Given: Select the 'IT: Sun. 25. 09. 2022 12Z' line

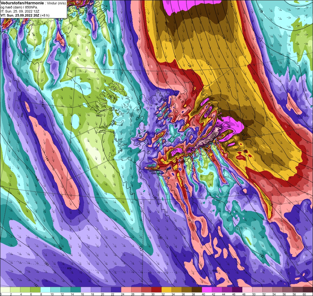Looking at the screenshot, I should point(20,11).
